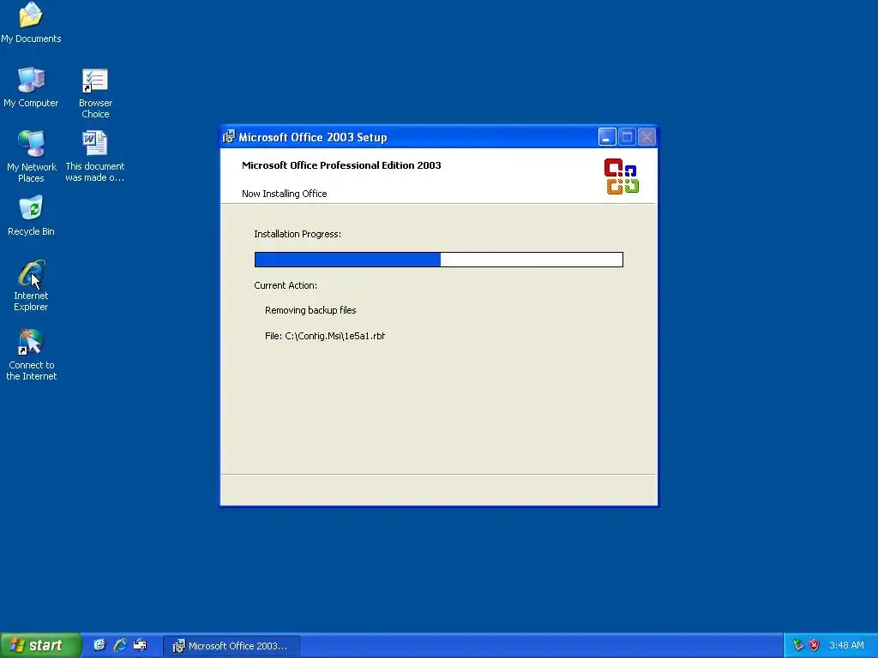Click the third quick launch icon
Image resolution: width=878 pixels, height=658 pixels.
(x=140, y=645)
